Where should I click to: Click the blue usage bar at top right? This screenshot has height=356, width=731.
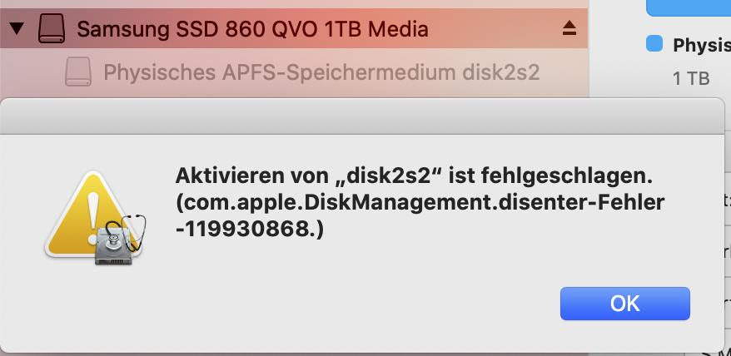coord(689,7)
